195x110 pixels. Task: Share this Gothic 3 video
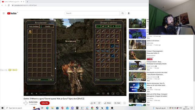click(108, 103)
